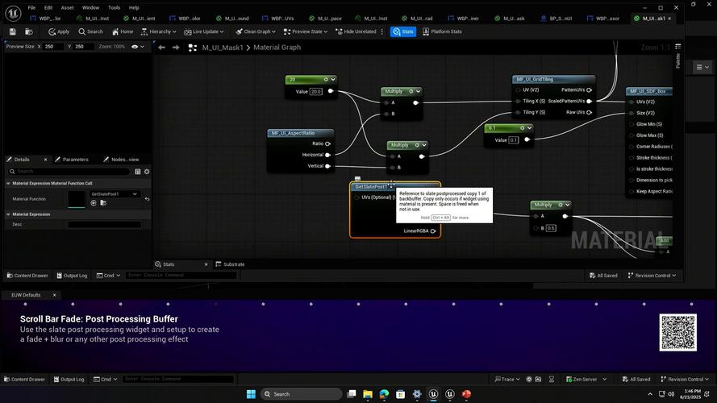The image size is (717, 403).
Task: Open Search in the material editor toolbar
Action: pos(90,31)
